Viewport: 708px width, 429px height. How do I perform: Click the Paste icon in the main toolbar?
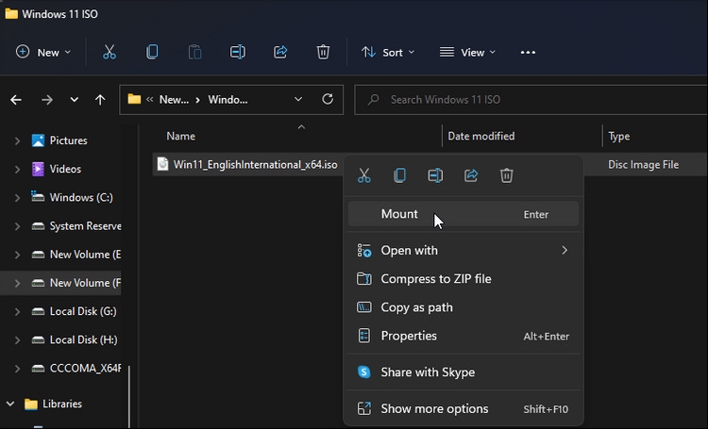194,52
